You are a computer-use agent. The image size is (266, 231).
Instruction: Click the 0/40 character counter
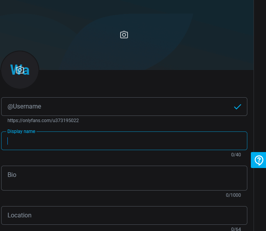(236, 155)
